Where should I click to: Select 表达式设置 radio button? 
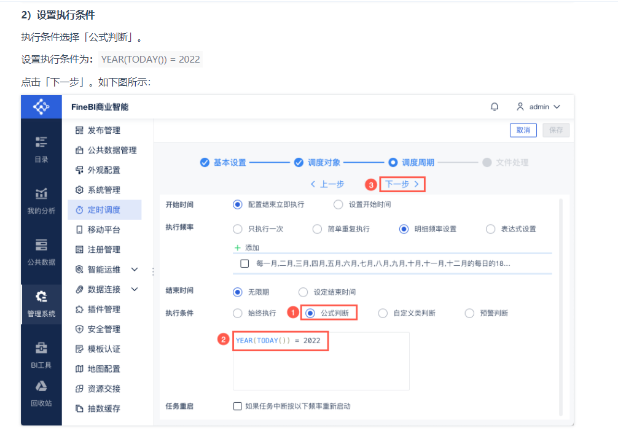tap(490, 229)
